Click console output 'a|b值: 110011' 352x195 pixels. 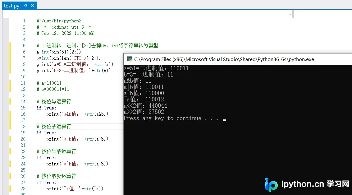click(144, 87)
